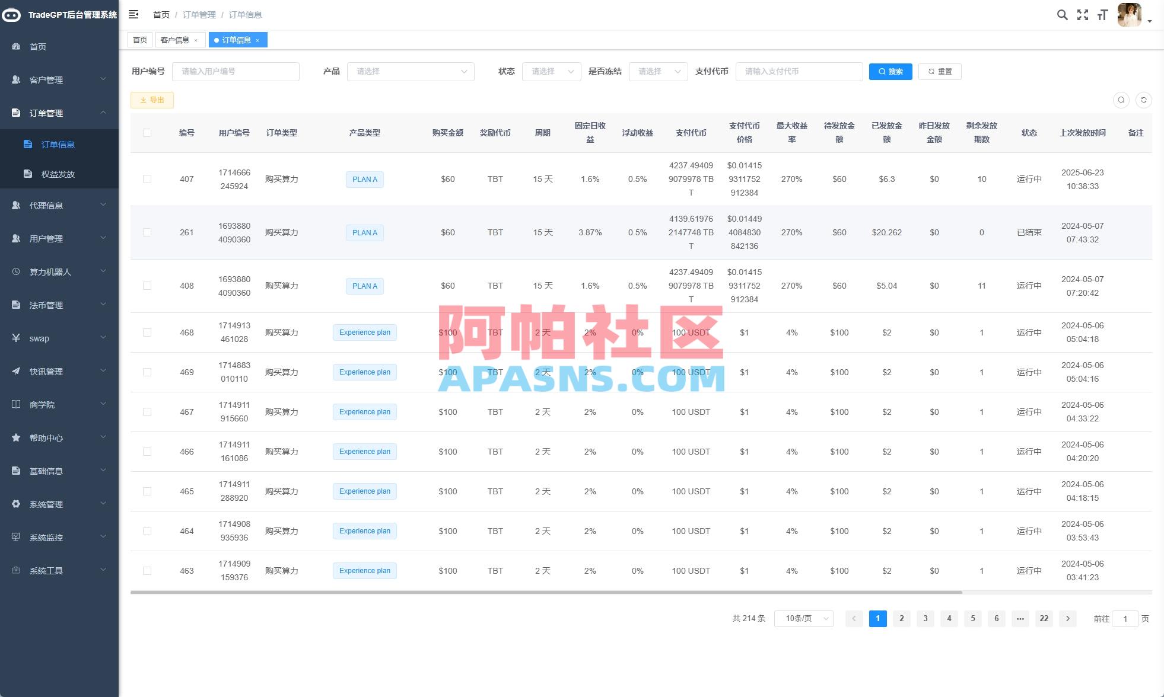This screenshot has width=1164, height=697.
Task: Switch to the 客户信息 tab
Action: click(176, 40)
